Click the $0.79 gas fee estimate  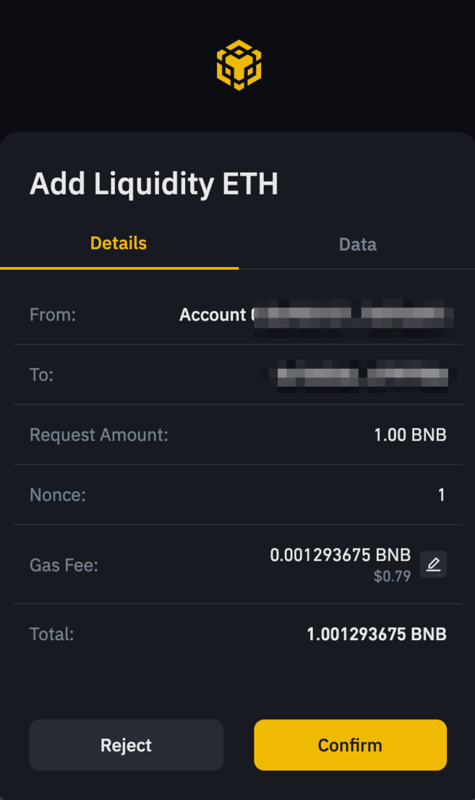pyautogui.click(x=393, y=576)
